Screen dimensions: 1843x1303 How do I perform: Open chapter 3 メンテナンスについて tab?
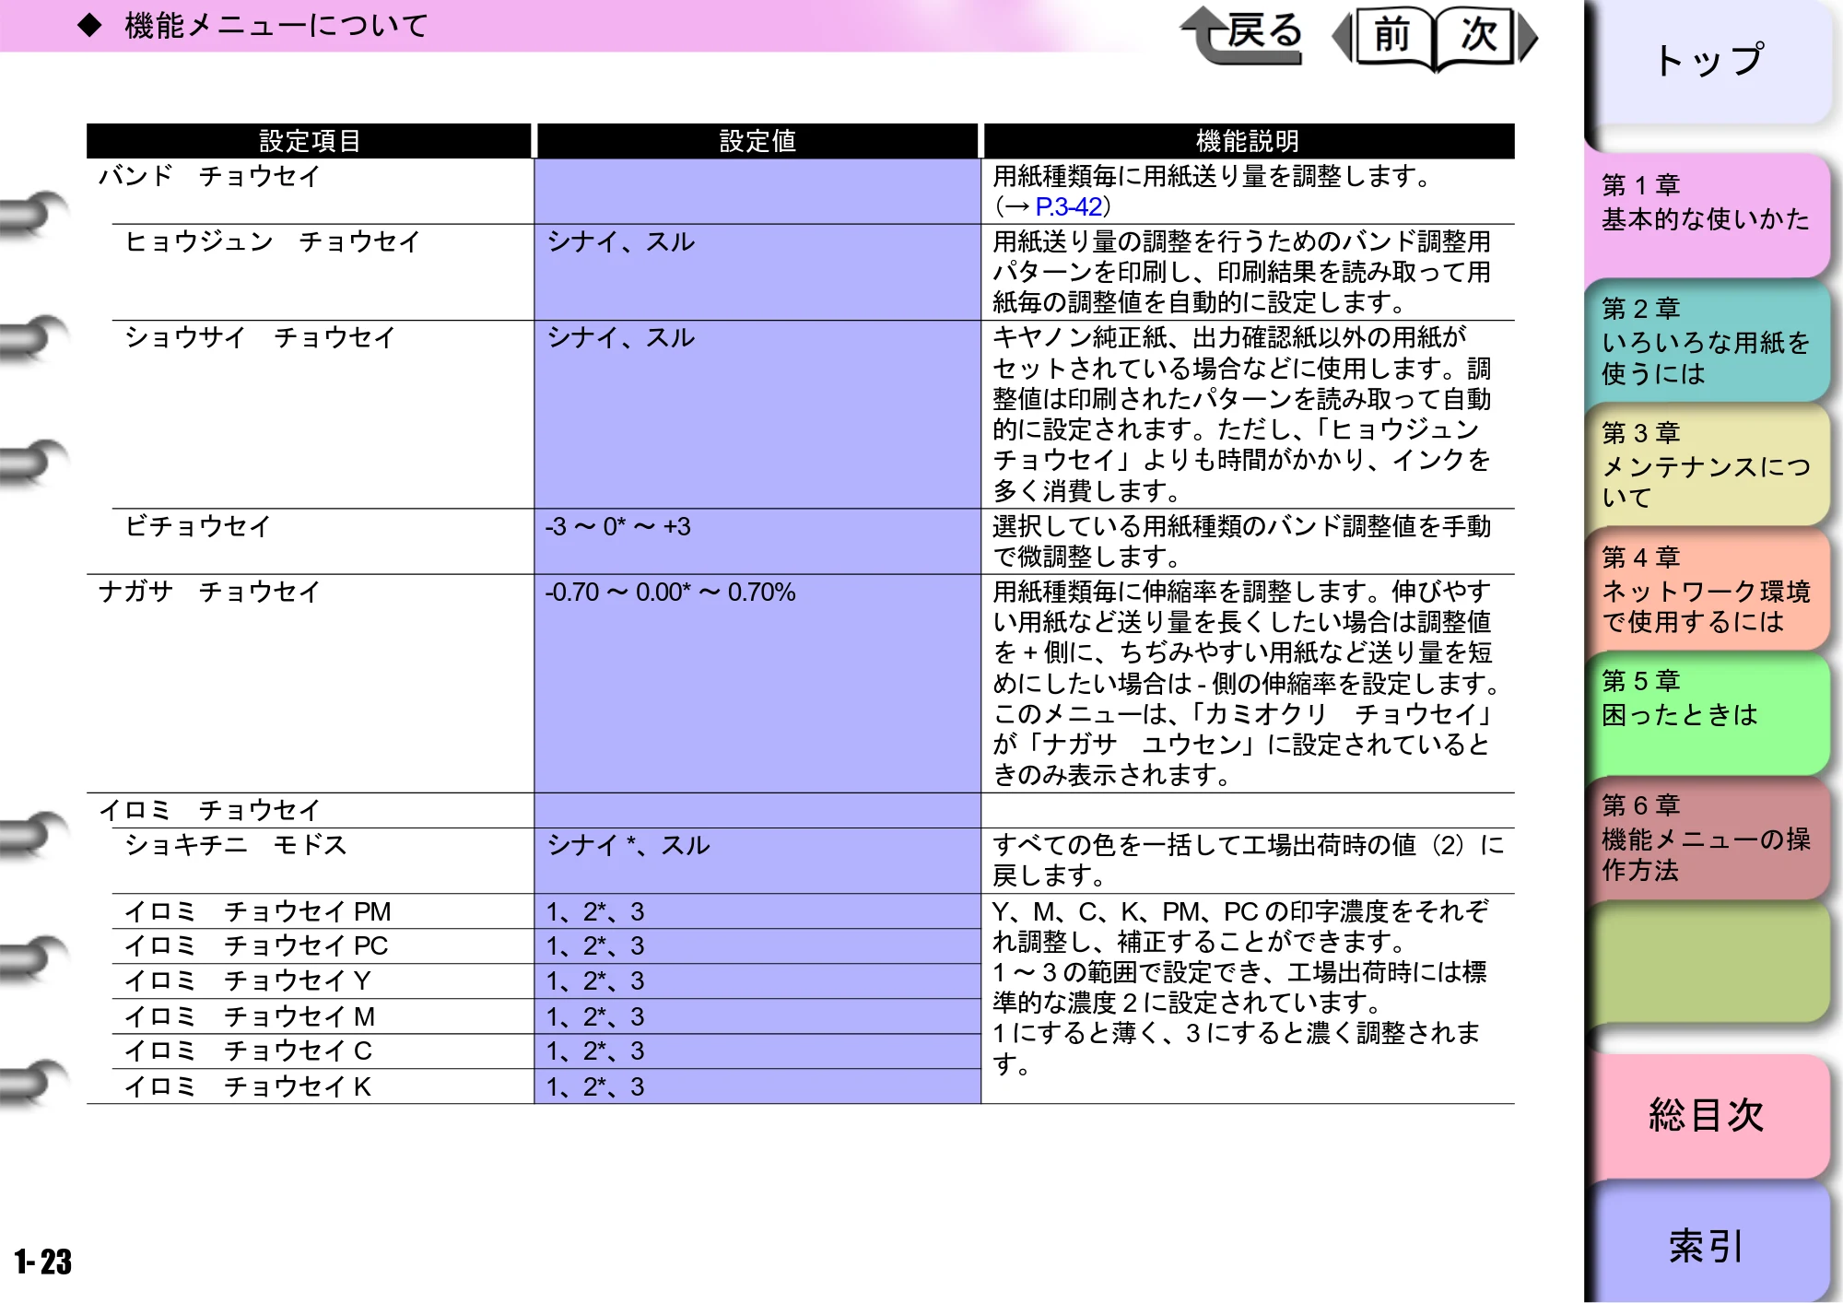(x=1707, y=465)
